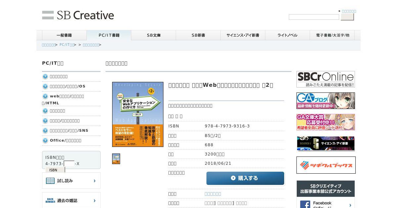
Task: Open the ツギクルブックス banner
Action: [x=326, y=165]
